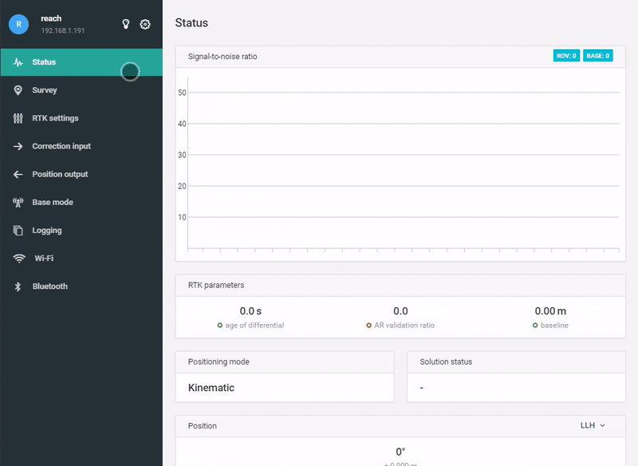Click the 0.0 AR ratio value
Image resolution: width=638 pixels, height=466 pixels.
tap(400, 311)
